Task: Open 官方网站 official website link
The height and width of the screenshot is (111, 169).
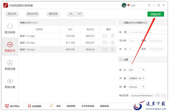Action: pos(12,106)
